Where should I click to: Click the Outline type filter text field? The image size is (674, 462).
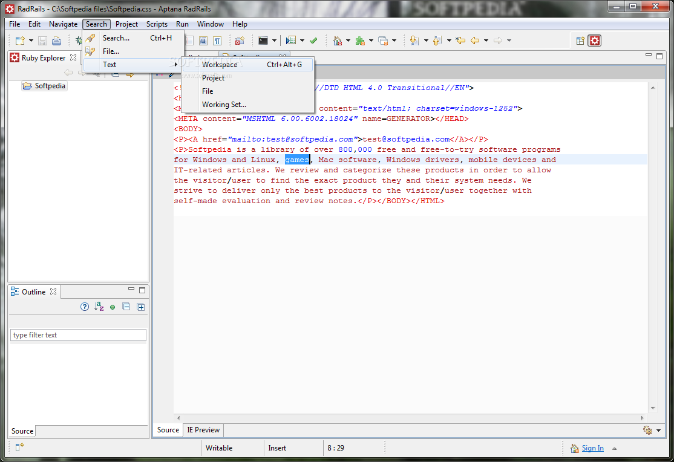pos(78,335)
